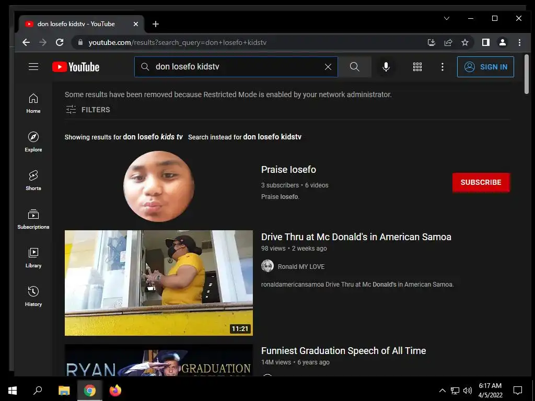Open the tab search chevron
535x401 pixels.
pyautogui.click(x=447, y=18)
